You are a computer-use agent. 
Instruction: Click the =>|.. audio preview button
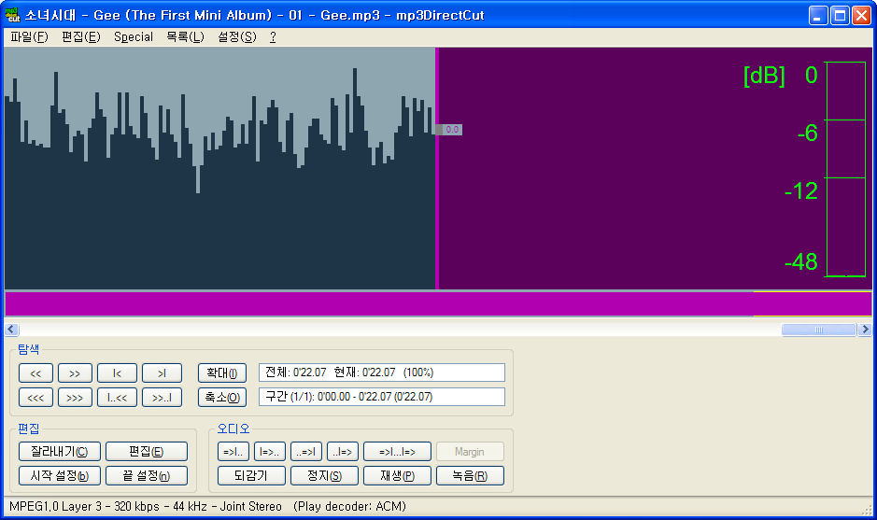pos(233,451)
